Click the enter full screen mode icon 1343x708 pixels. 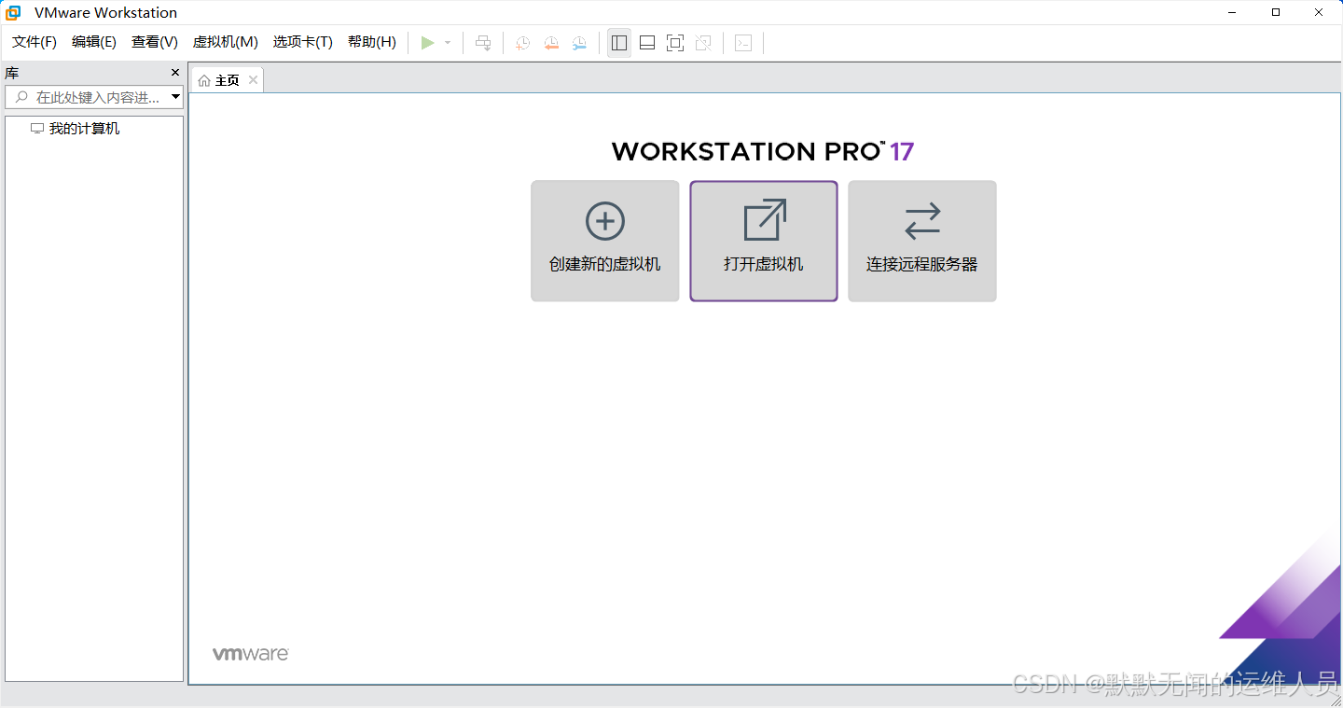(x=675, y=43)
